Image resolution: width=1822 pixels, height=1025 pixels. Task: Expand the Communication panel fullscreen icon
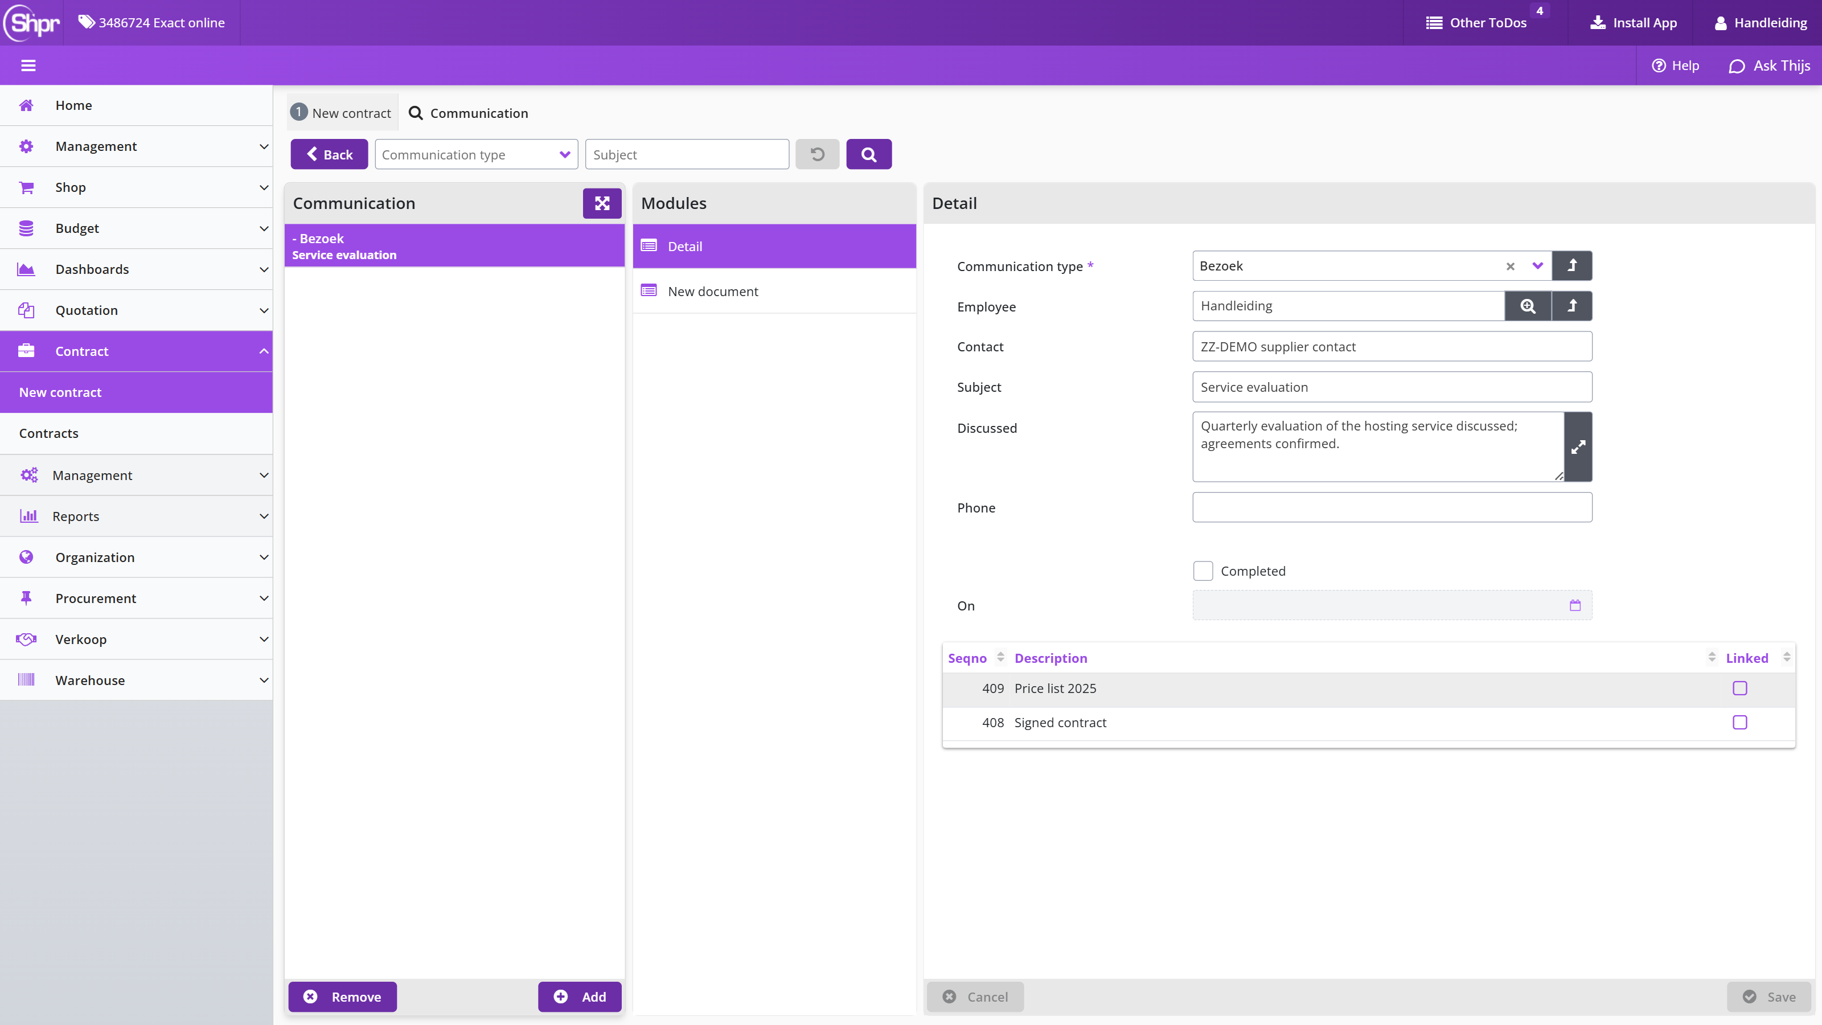pyautogui.click(x=602, y=203)
